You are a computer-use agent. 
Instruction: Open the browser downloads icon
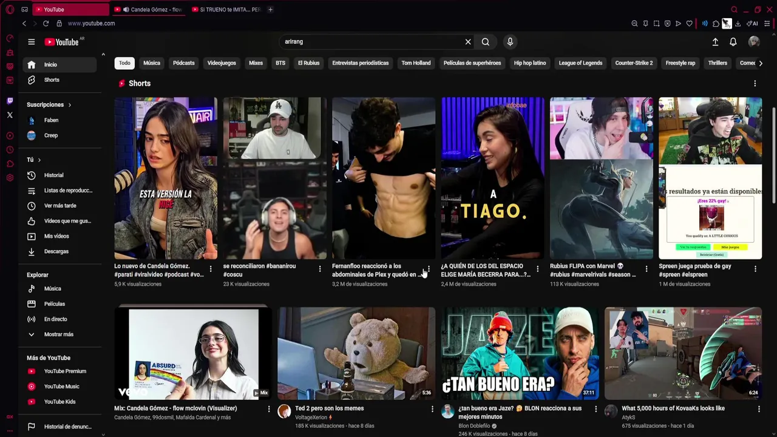click(x=738, y=24)
